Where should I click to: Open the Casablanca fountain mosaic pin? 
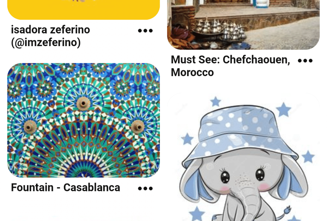(x=83, y=120)
